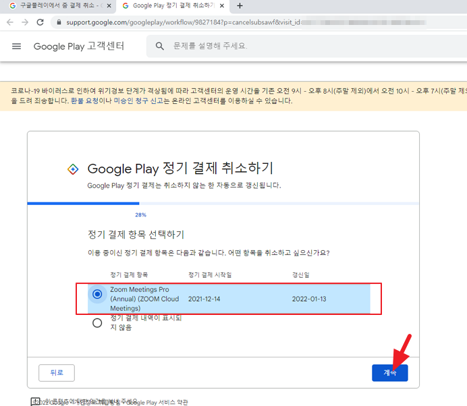Image resolution: width=467 pixels, height=406 pixels.
Task: Click the browser forward arrow
Action: pos(25,22)
